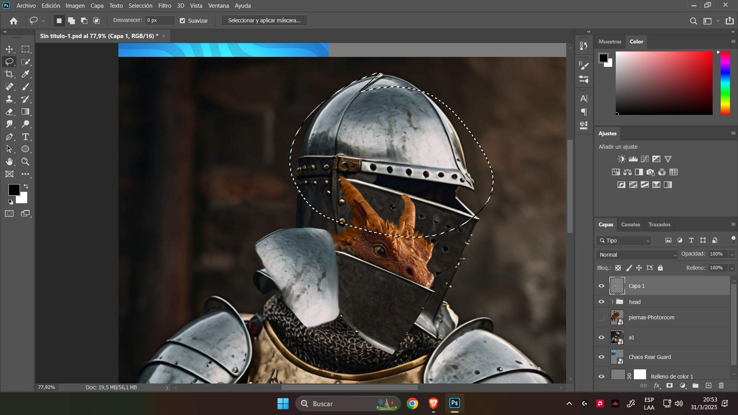Select the Ellipse shape tool
This screenshot has width=738, height=415.
point(25,149)
